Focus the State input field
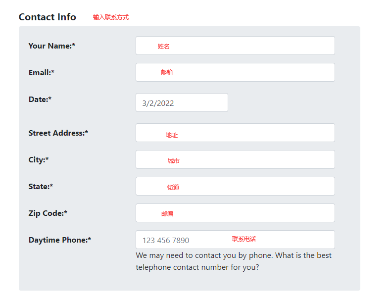This screenshot has width=391, height=302. point(235,186)
